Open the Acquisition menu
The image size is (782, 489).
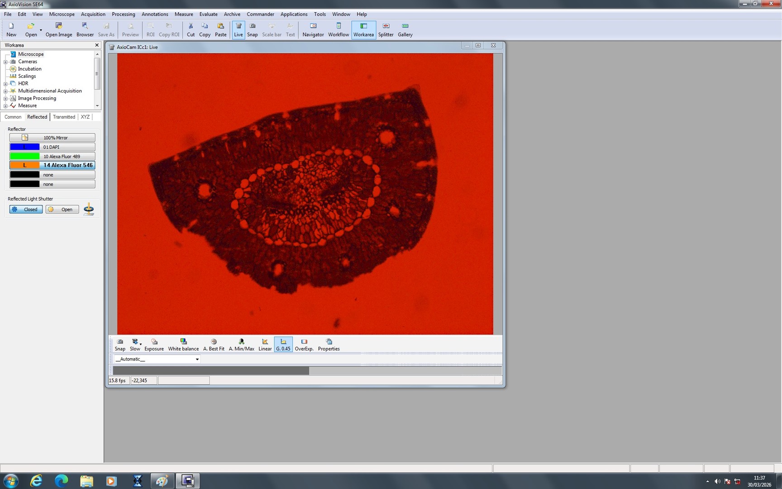click(x=93, y=14)
